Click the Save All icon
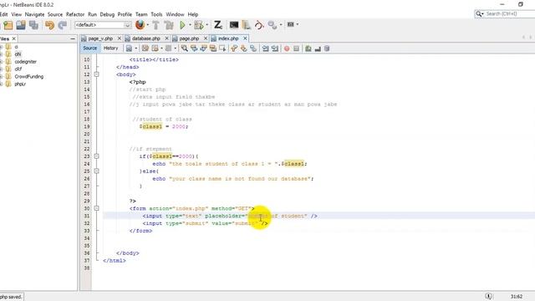The image size is (535, 301). 33,25
